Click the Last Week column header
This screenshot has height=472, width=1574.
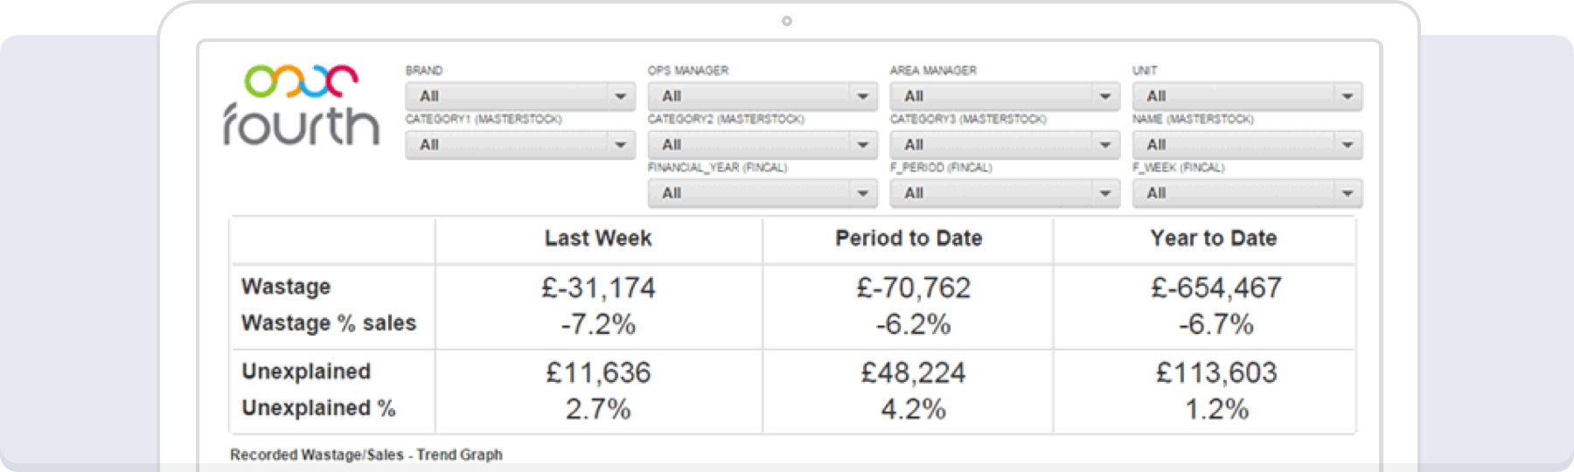click(x=598, y=239)
